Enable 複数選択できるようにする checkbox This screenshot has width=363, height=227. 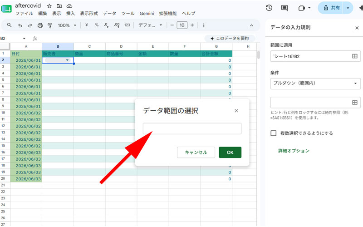click(x=274, y=133)
